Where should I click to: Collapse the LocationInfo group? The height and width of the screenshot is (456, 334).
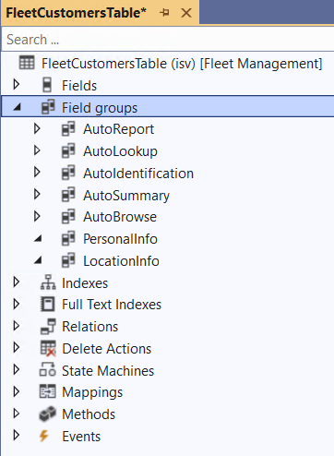point(38,260)
